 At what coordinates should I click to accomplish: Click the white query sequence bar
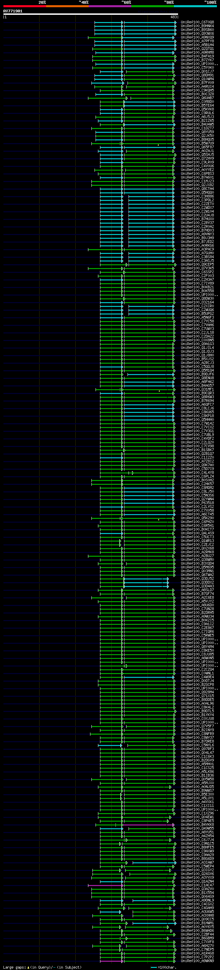click(91, 14)
